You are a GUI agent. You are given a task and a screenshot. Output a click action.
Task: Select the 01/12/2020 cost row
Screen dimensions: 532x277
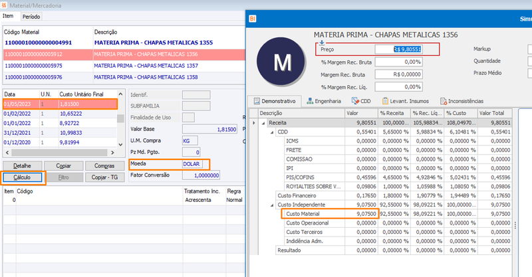click(60, 142)
